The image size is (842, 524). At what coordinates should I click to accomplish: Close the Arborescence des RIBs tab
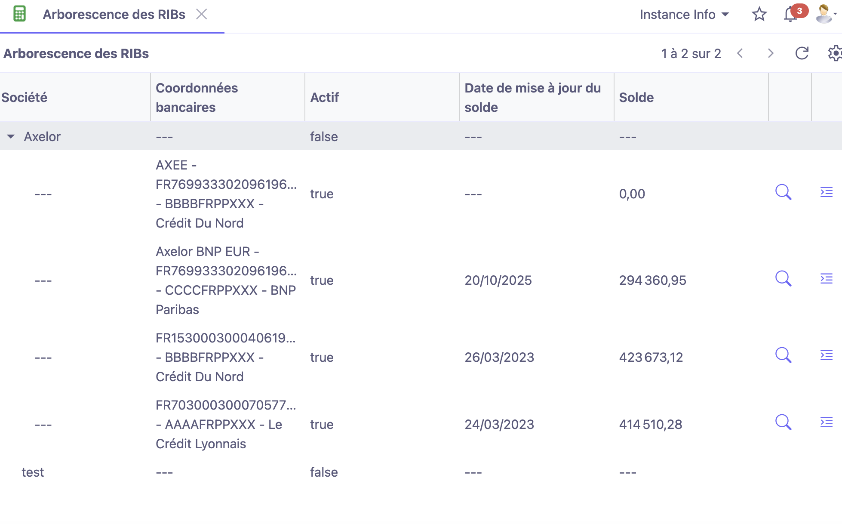(202, 14)
